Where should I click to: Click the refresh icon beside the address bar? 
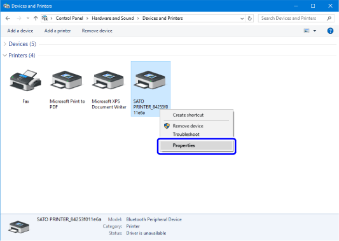[250, 18]
